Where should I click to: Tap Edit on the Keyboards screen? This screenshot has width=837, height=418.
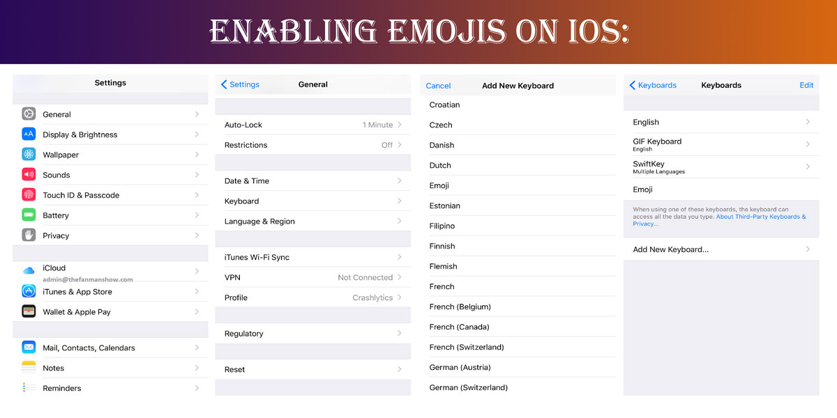tap(806, 85)
